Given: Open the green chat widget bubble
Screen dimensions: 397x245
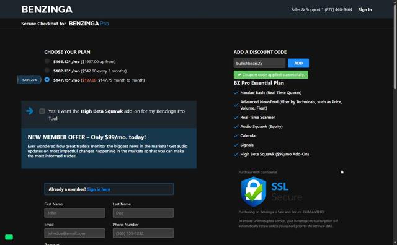Looking at the screenshot, I should pyautogui.click(x=9, y=237).
